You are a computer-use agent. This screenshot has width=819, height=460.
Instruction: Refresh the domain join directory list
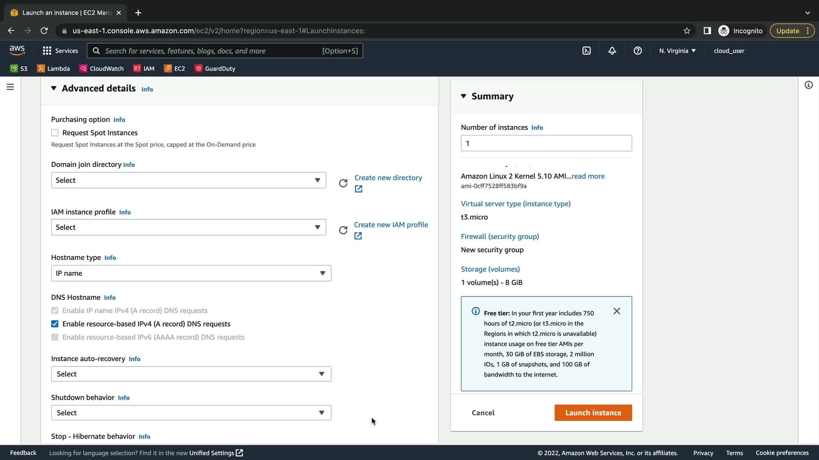coord(343,183)
